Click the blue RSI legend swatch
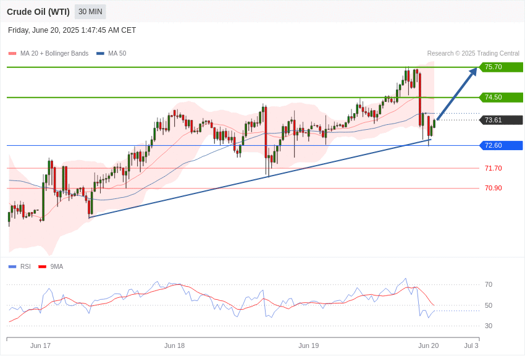Viewport: 525px width, 356px height. [12, 267]
